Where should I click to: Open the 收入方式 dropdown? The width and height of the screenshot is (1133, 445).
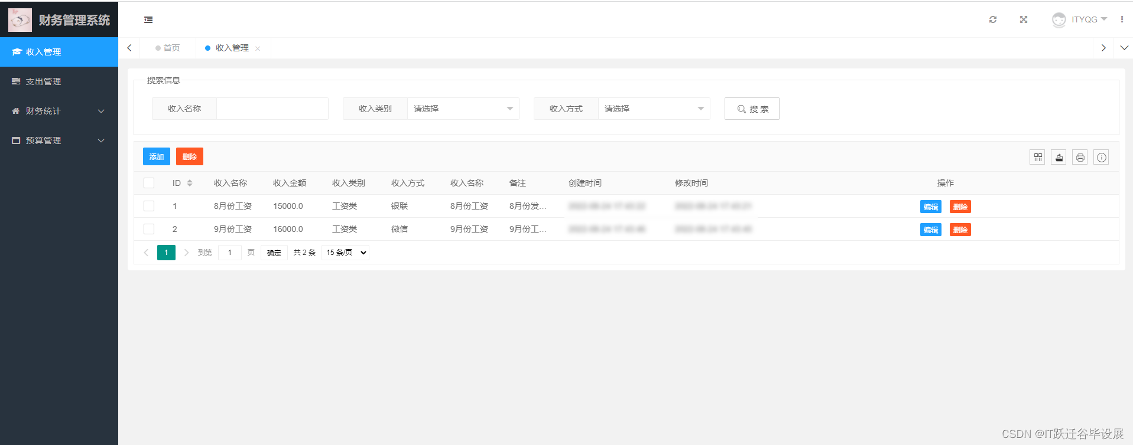click(x=654, y=109)
